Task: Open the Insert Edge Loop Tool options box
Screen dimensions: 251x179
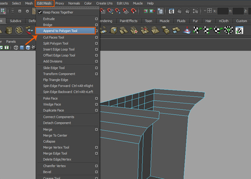Action: click(x=96, y=49)
